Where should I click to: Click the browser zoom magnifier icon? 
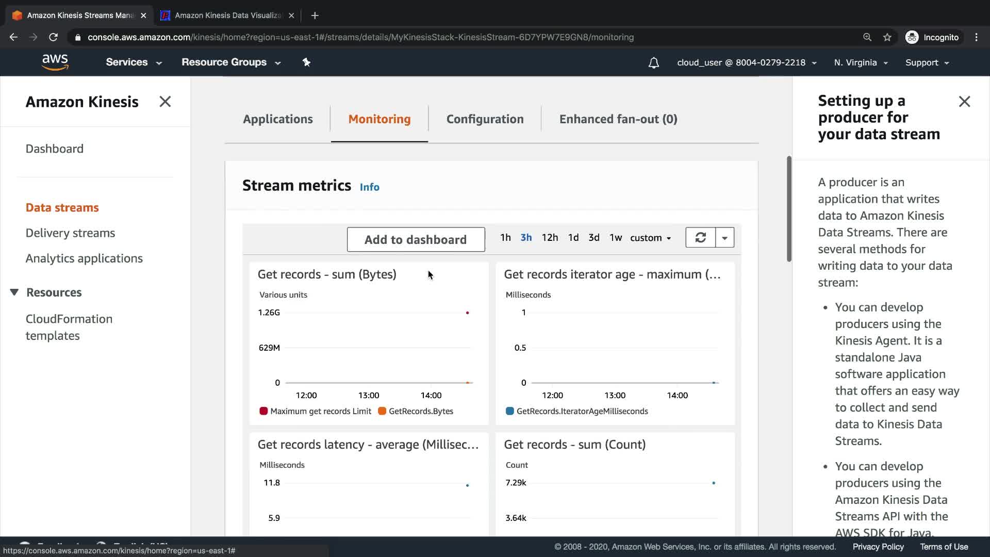pyautogui.click(x=867, y=37)
